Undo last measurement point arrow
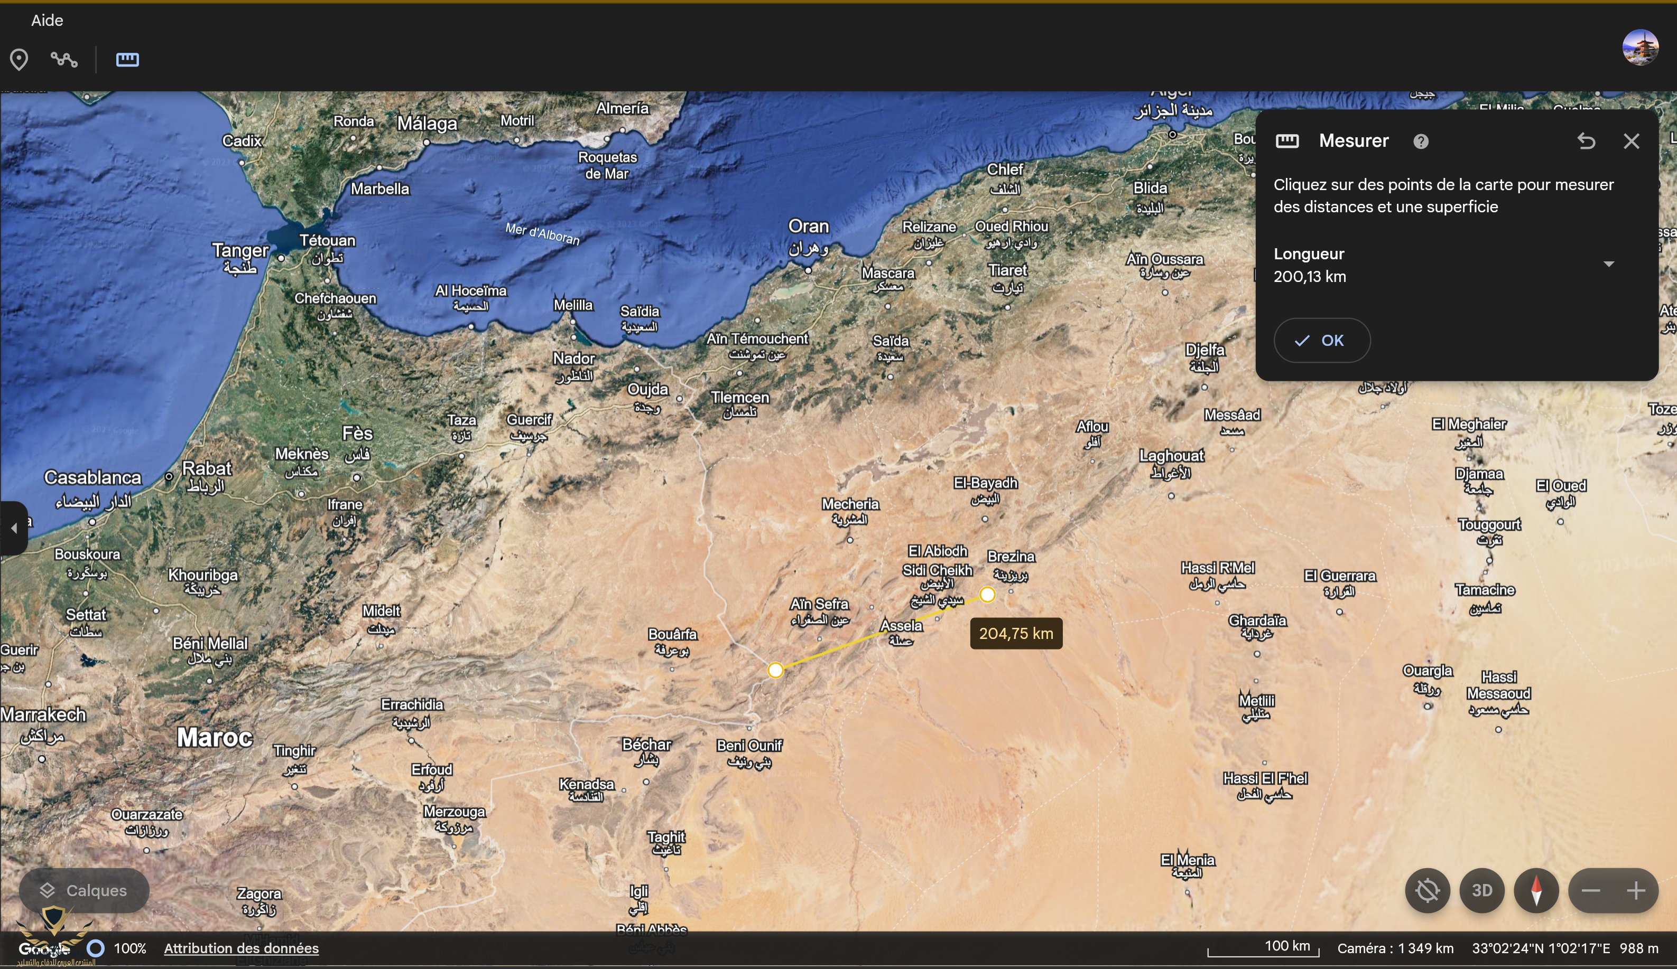The image size is (1677, 969). point(1586,141)
